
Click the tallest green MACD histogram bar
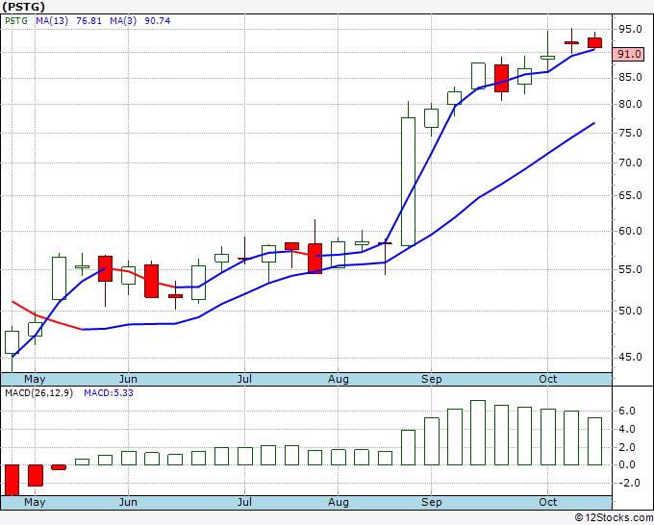478,433
